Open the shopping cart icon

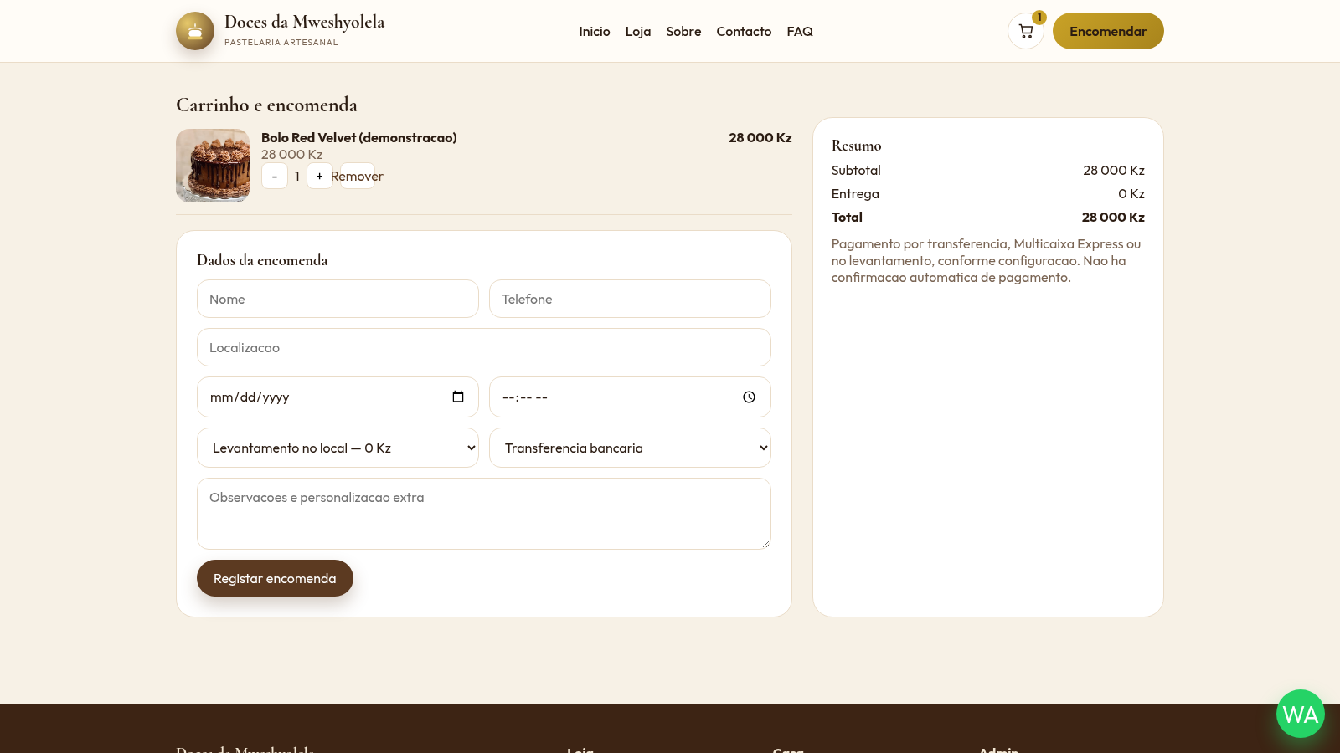[1025, 31]
